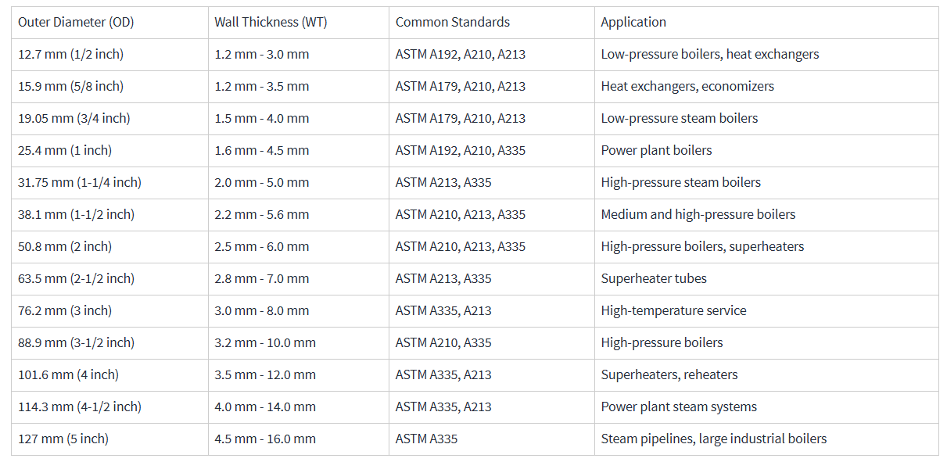The width and height of the screenshot is (947, 462).
Task: Click the 2.5 mm - 6.0 mm cell
Action: tap(261, 246)
